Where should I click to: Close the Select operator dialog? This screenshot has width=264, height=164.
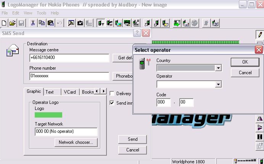click(259, 50)
